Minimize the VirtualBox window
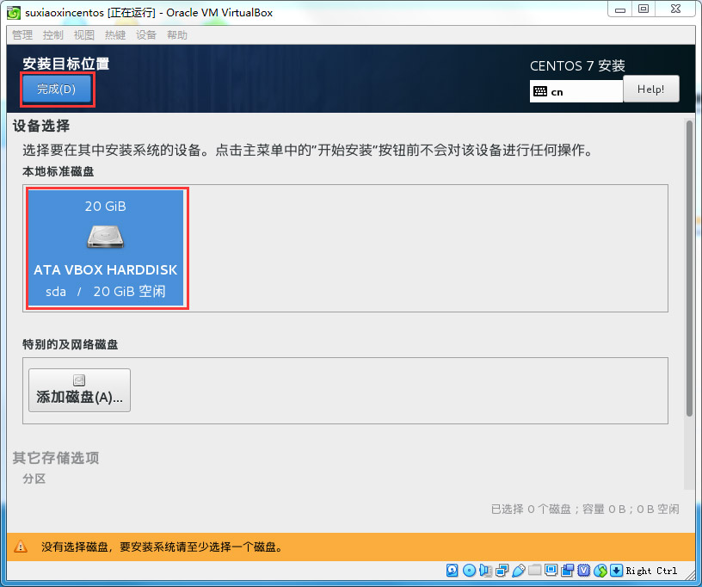 coord(620,9)
